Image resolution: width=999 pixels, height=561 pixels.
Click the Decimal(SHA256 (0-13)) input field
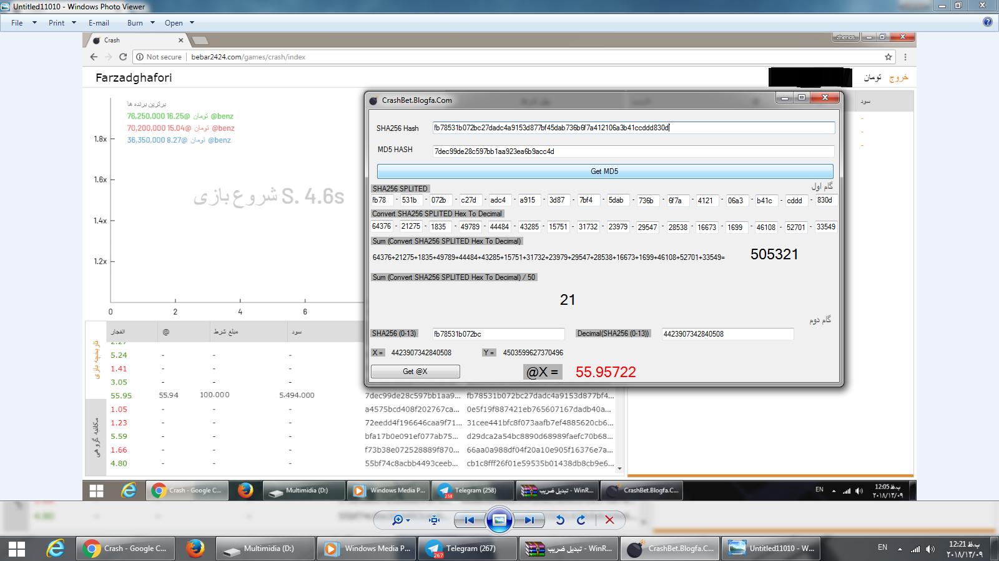[727, 334]
